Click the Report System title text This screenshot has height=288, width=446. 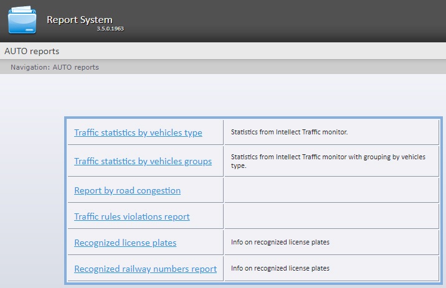[79, 20]
